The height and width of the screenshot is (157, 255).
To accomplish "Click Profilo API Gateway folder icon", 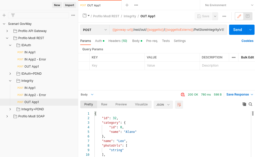I will (15, 31).
